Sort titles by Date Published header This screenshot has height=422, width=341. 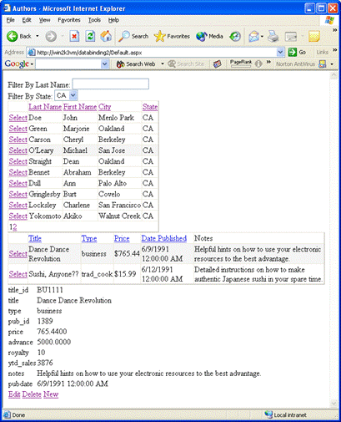point(164,238)
